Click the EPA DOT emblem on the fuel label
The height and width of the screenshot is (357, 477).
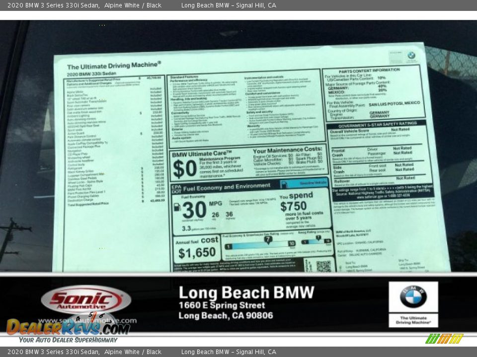tap(176, 188)
